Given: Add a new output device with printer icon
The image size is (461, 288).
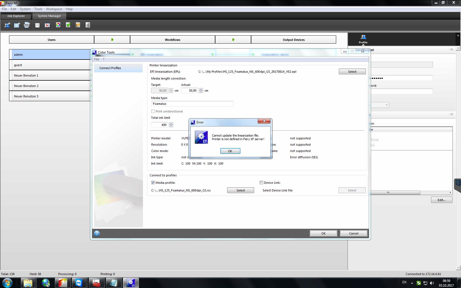Looking at the screenshot, I should 27,25.
